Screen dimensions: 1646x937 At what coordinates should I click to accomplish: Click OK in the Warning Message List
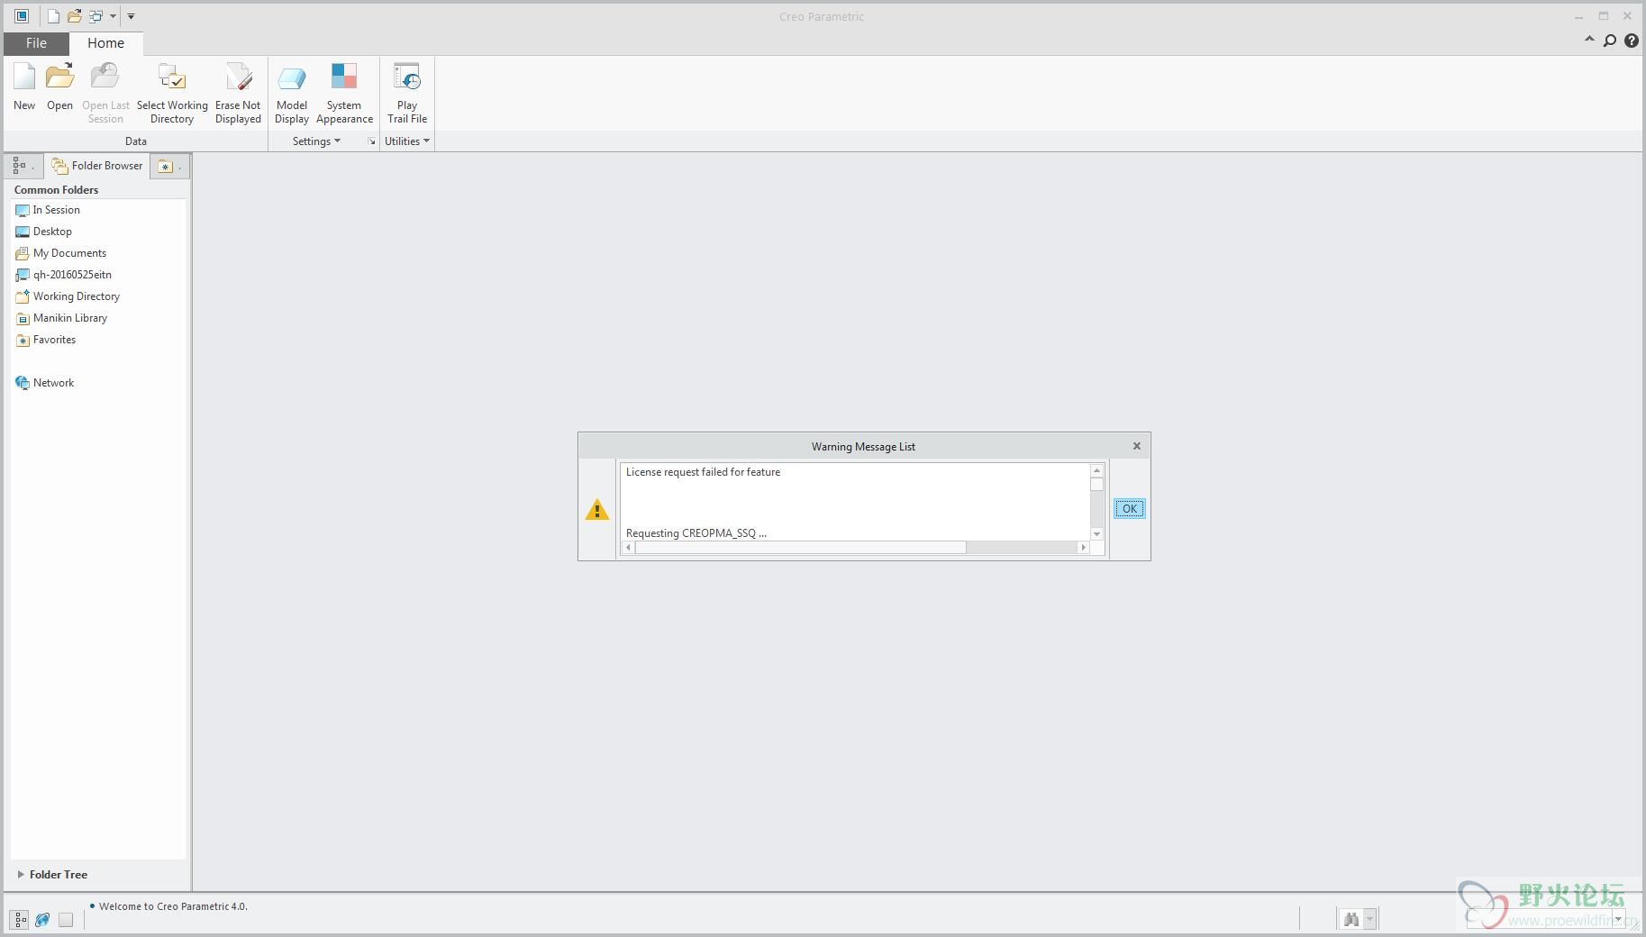pos(1129,509)
